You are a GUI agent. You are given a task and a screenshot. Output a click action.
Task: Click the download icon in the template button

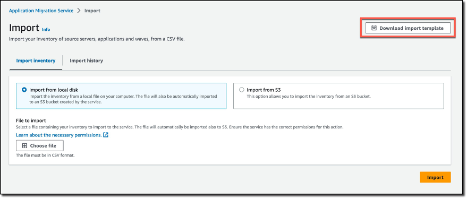374,28
